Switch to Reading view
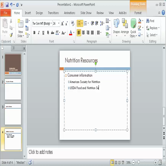 (119, 162)
